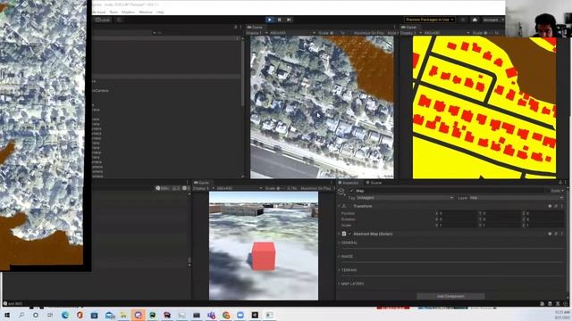Screen dimensions: 572x321
Task: Click Abstract Map preset selector icon
Action: click(556, 234)
